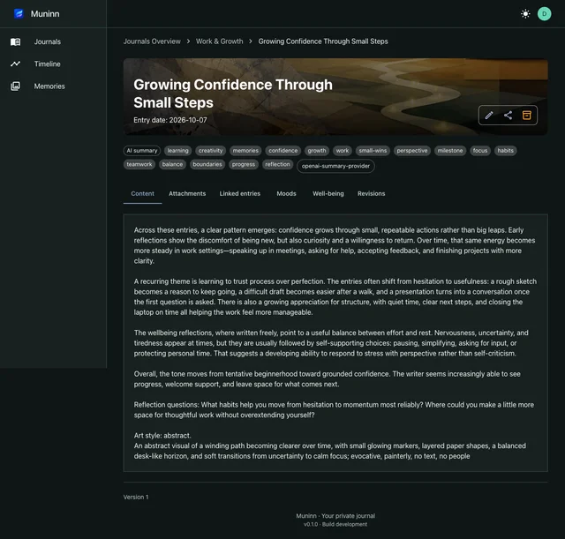Click the paragraph starting "A recurring theme"

click(335, 296)
